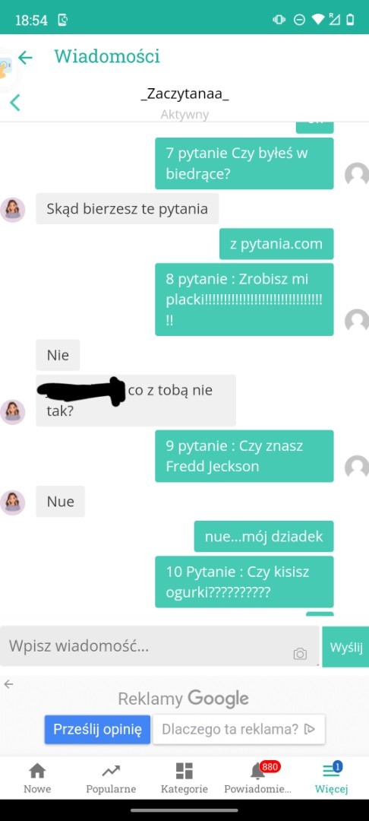369x821 pixels.
Task: Switch to the Popularne tab
Action: pyautogui.click(x=111, y=778)
